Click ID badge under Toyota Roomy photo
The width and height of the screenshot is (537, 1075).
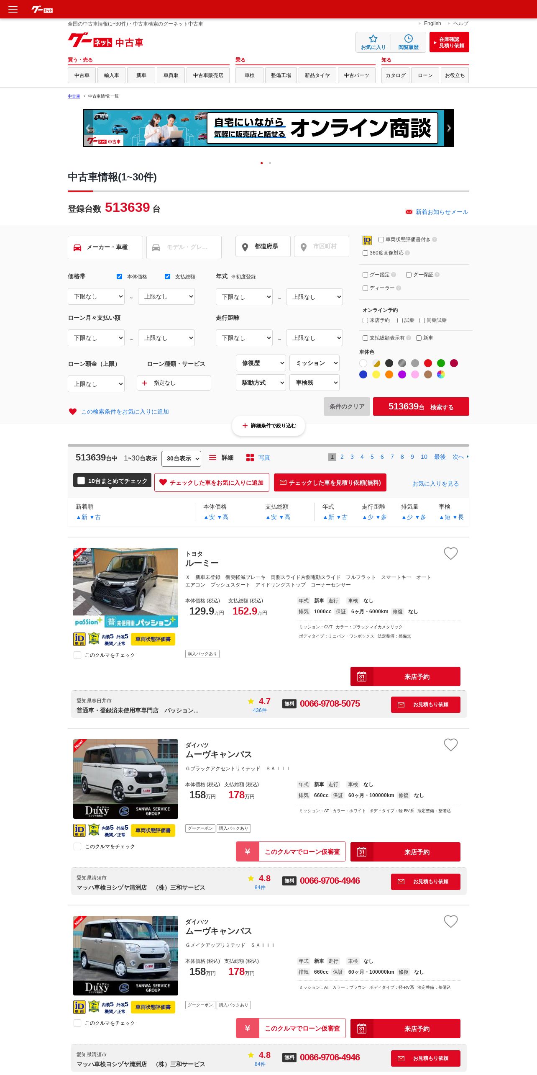click(79, 639)
